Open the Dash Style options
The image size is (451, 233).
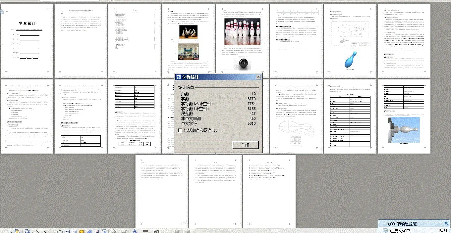tap(156, 231)
